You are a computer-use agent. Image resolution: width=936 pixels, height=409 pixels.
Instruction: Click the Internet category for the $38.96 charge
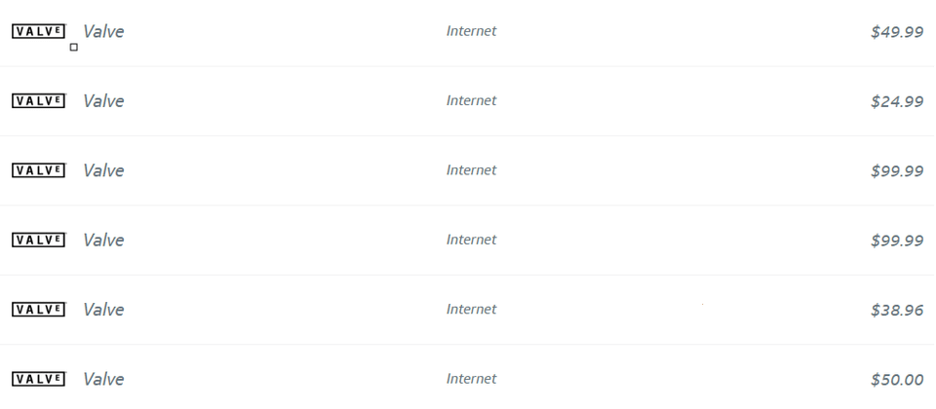(x=472, y=309)
